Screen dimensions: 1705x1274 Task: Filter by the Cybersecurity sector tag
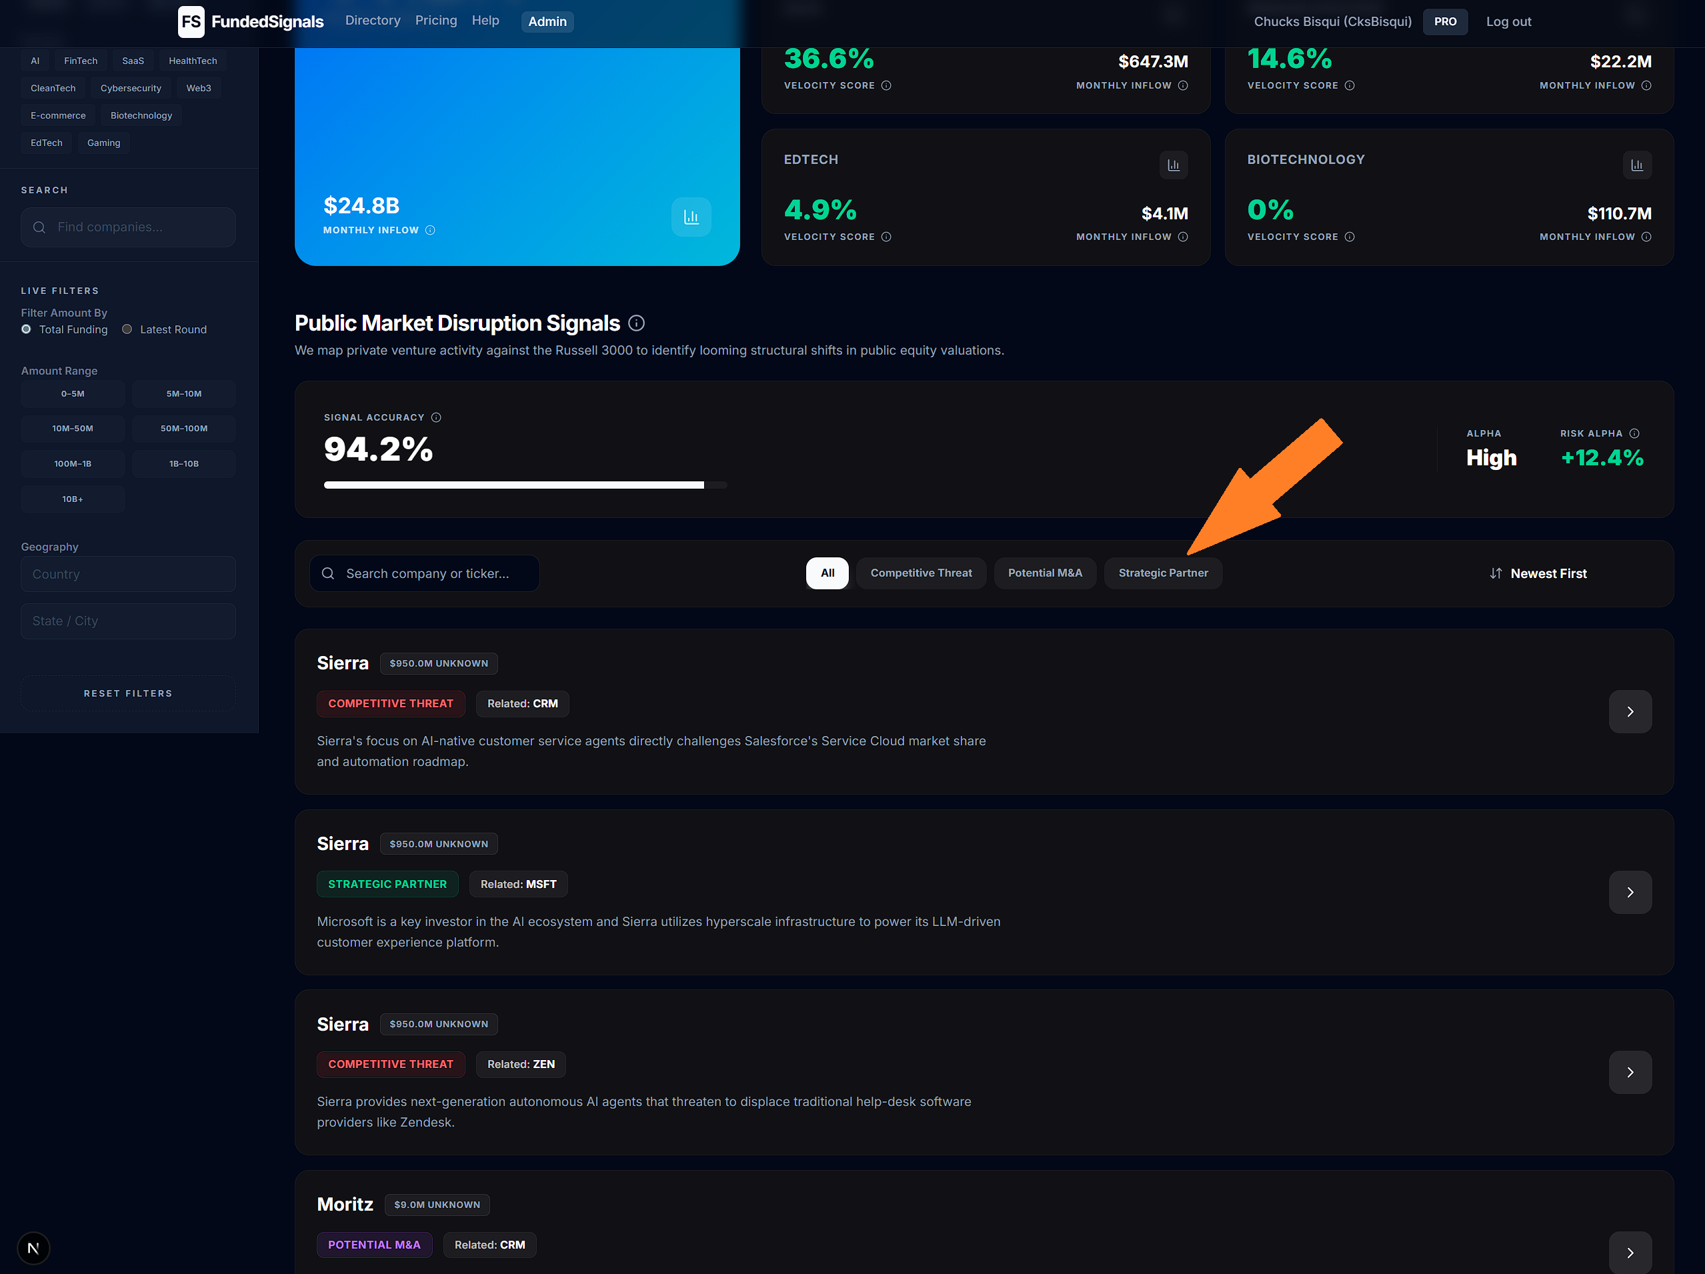tap(131, 88)
